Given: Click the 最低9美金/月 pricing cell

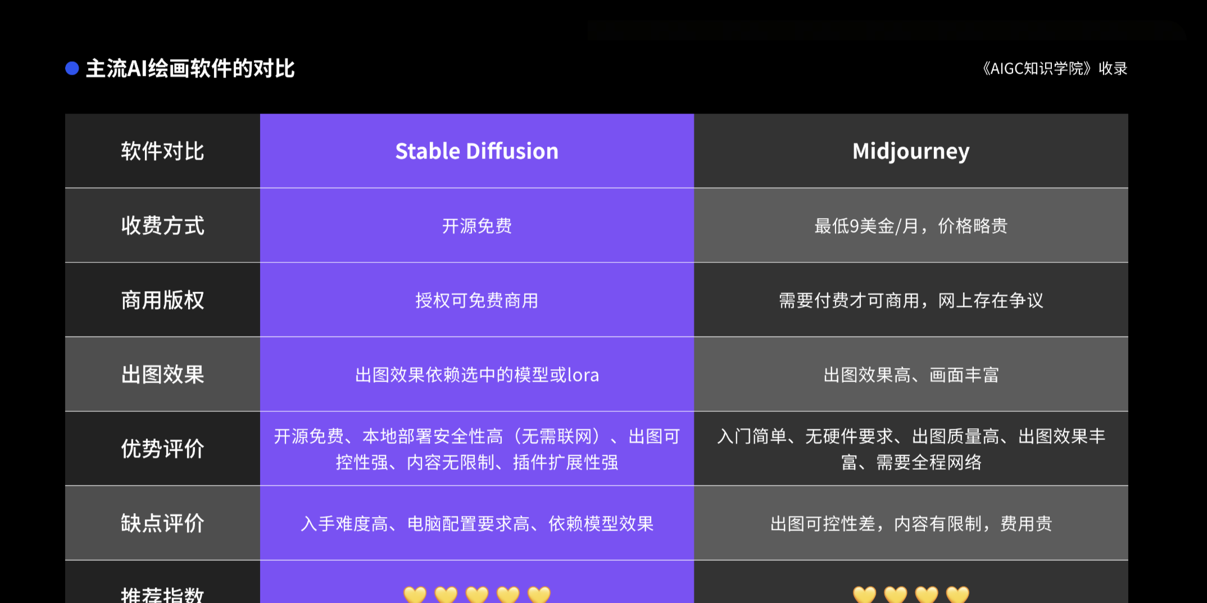Looking at the screenshot, I should pos(911,225).
